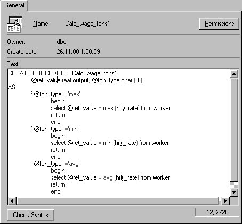Click the select min (hrly_rate) line
The width and height of the screenshot is (242, 224).
pyautogui.click(x=110, y=143)
